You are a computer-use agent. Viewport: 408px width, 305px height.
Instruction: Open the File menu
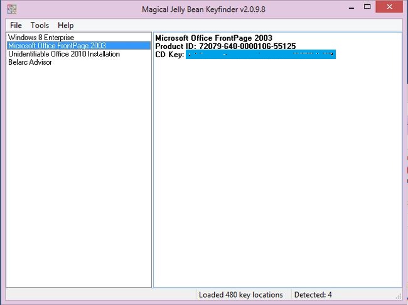tap(16, 25)
